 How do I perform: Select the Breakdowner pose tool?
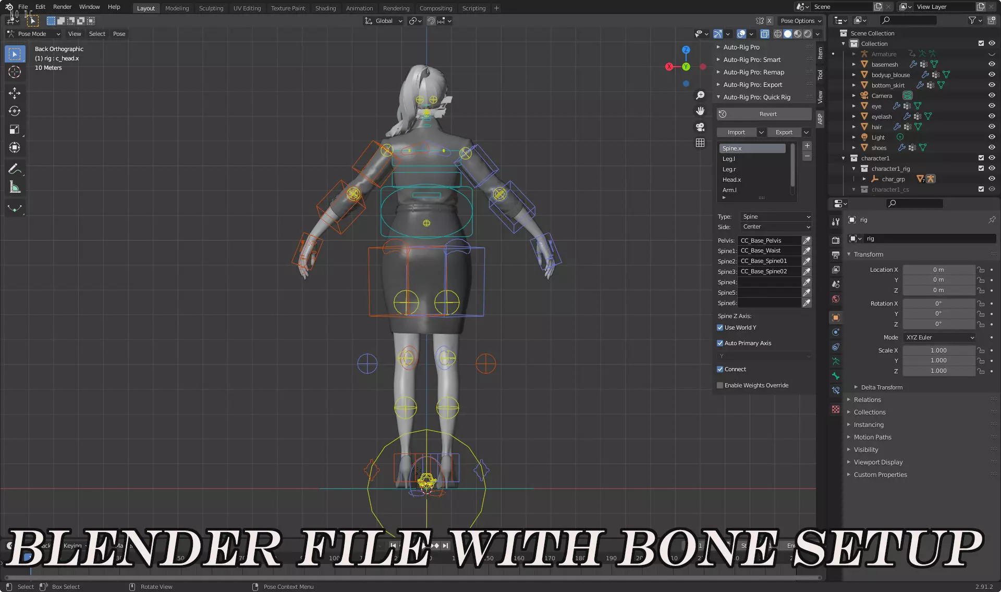15,208
